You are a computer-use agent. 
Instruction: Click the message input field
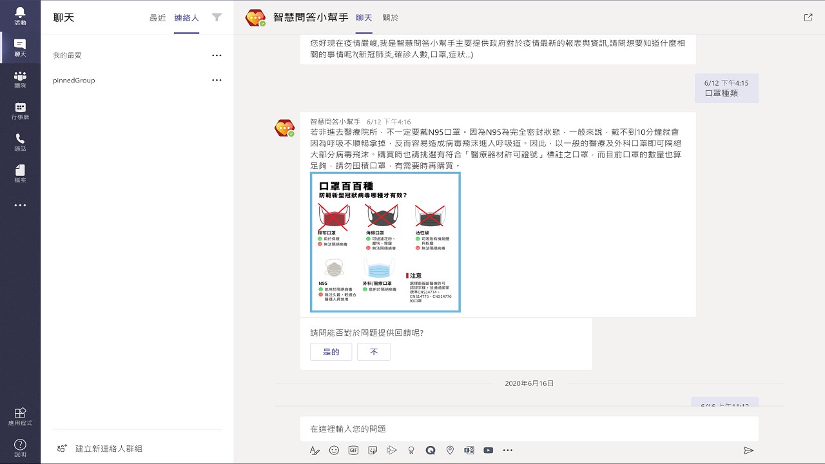pos(529,429)
